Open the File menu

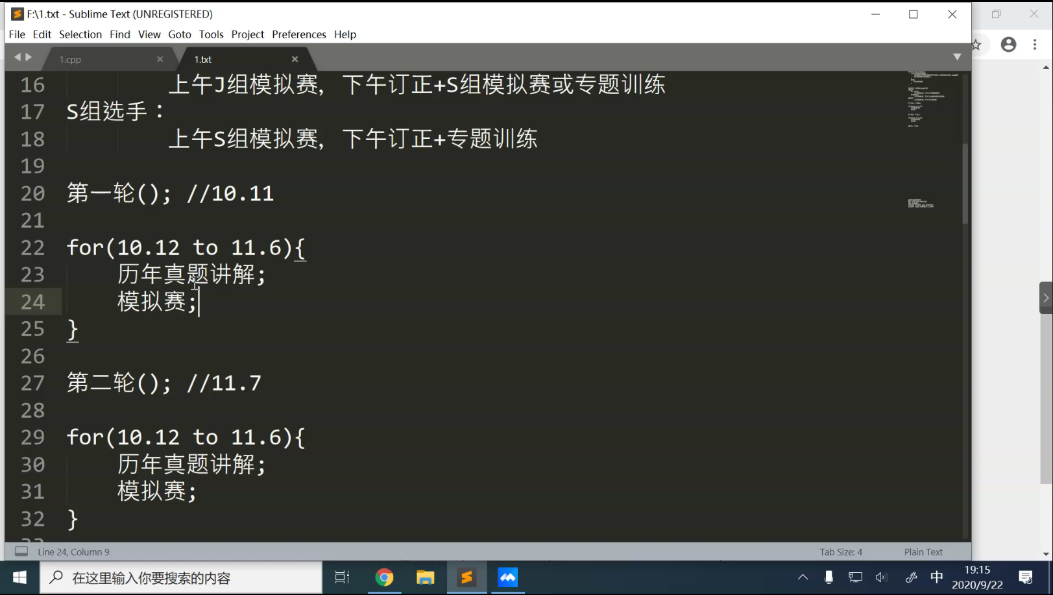pyautogui.click(x=17, y=34)
